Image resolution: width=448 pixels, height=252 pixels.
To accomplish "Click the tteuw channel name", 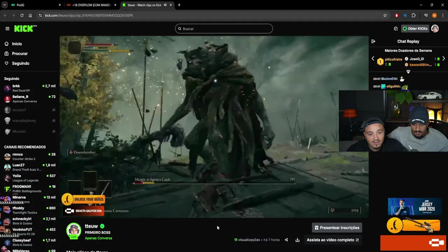I will (x=91, y=226).
